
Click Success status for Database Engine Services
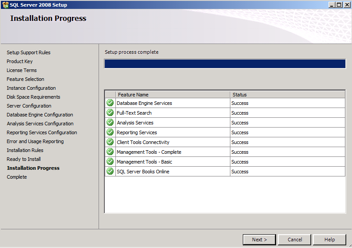pyautogui.click(x=240, y=103)
